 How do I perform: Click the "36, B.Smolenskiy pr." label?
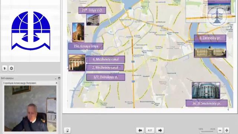[x=207, y=103]
